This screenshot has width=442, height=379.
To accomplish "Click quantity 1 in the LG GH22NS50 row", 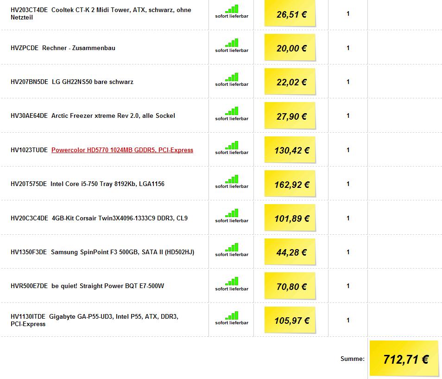I will click(348, 82).
